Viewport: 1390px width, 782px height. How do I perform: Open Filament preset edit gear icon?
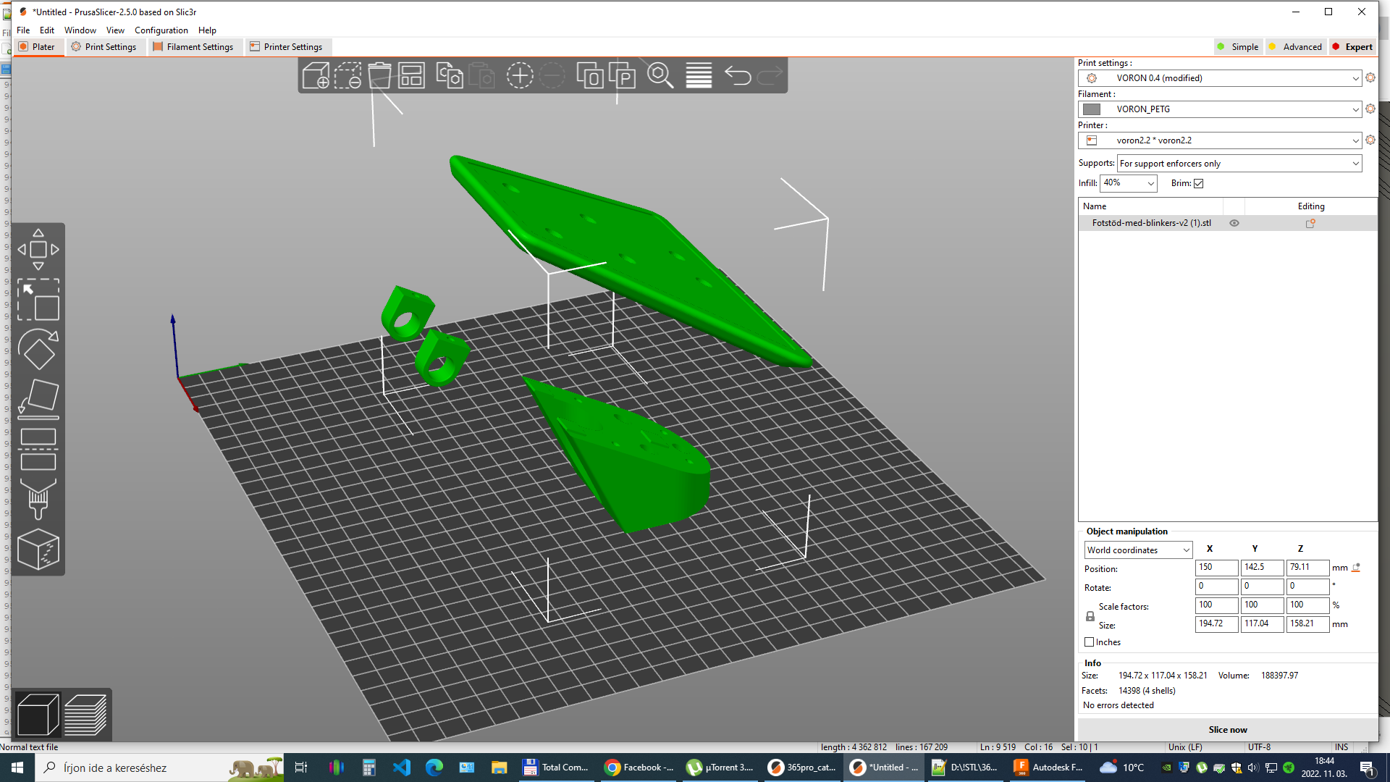click(1370, 109)
